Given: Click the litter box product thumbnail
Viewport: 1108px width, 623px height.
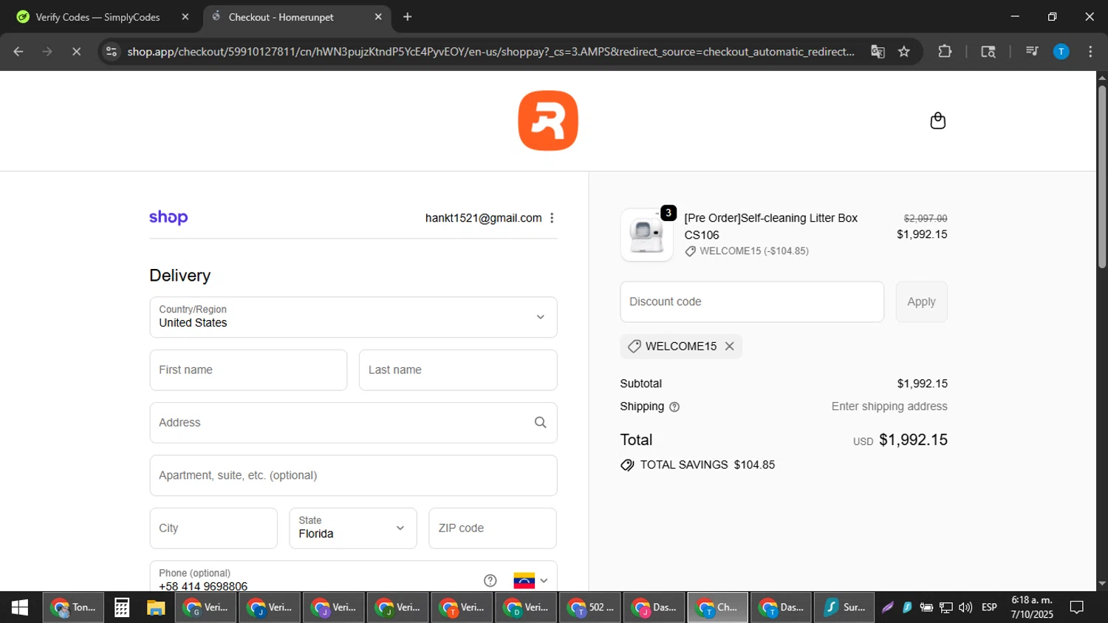Looking at the screenshot, I should 646,235.
